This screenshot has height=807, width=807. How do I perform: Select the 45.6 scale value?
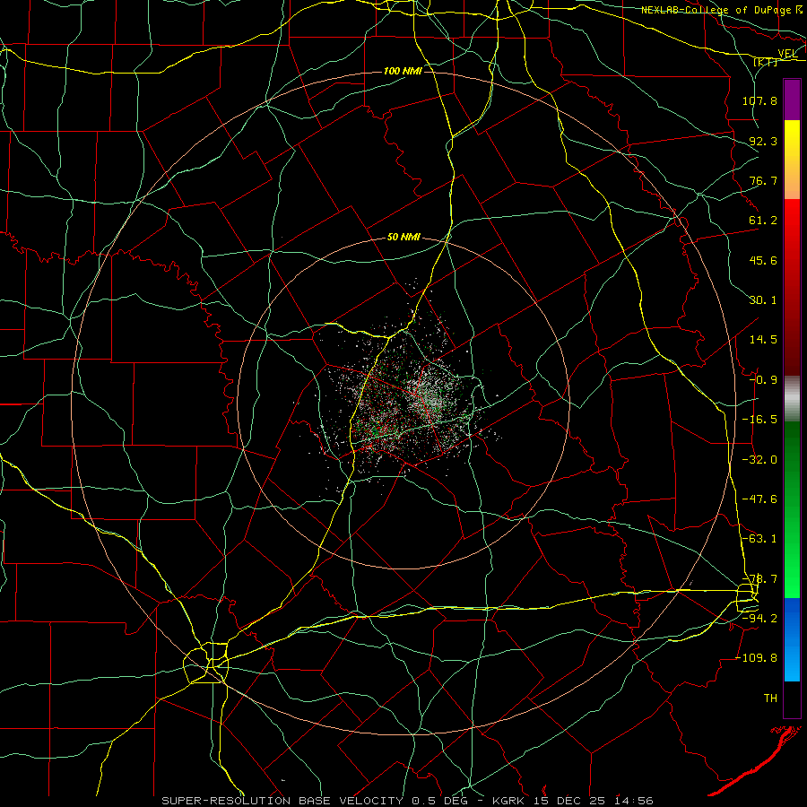point(763,260)
